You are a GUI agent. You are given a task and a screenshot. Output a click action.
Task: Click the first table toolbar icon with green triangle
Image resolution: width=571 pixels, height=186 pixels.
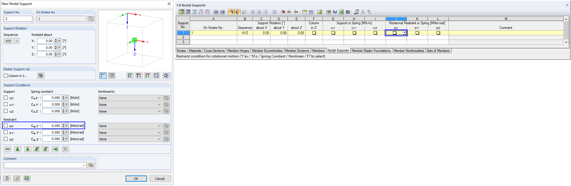click(182, 12)
